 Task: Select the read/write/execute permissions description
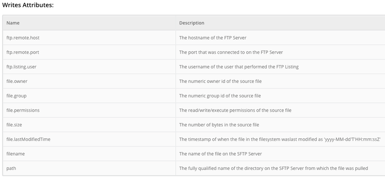(x=235, y=110)
